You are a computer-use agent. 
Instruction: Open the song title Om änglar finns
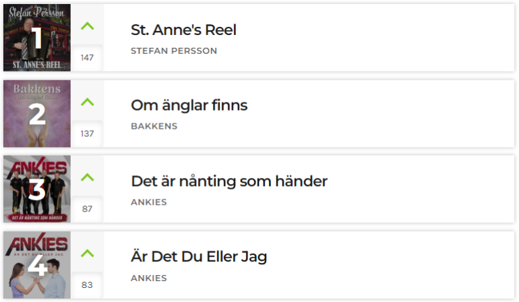coord(189,105)
